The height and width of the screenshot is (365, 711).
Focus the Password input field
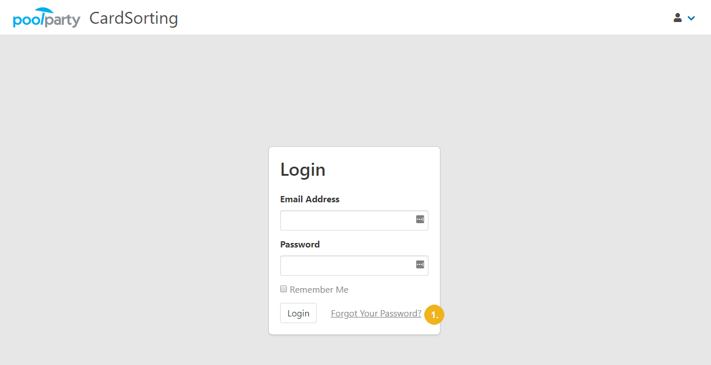[x=354, y=266]
